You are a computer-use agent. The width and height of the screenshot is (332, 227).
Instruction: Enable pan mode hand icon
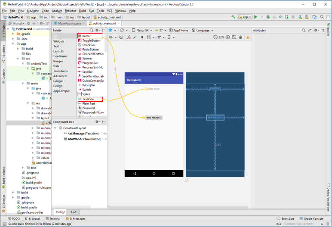pyautogui.click(x=240, y=37)
